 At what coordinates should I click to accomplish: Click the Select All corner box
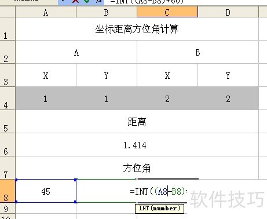[8, 12]
